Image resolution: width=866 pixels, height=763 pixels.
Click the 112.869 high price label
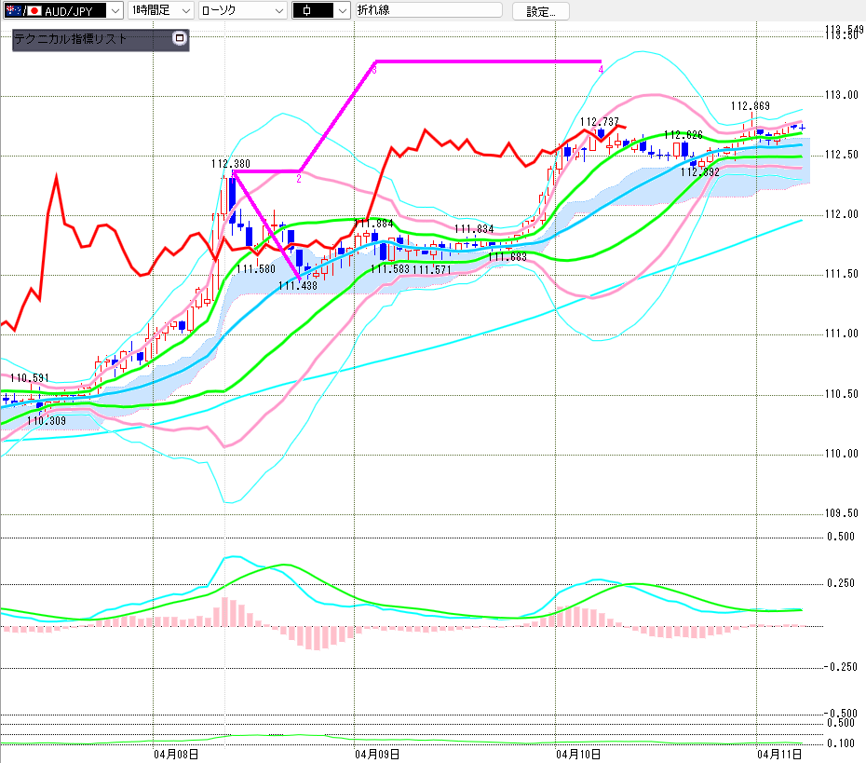(750, 106)
